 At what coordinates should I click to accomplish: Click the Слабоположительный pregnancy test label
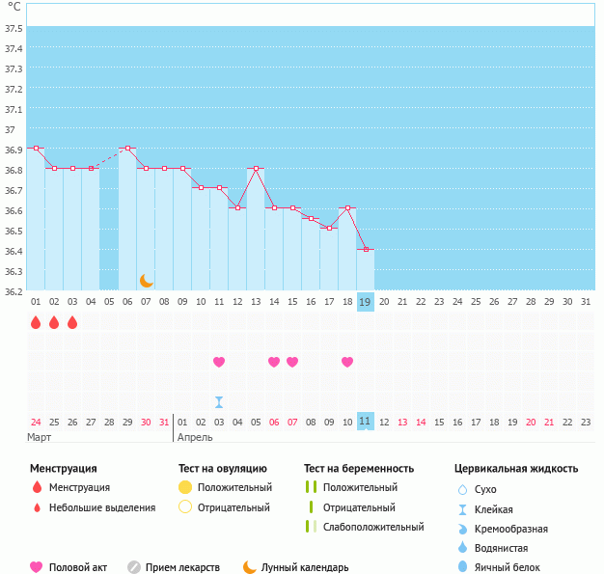point(373,527)
